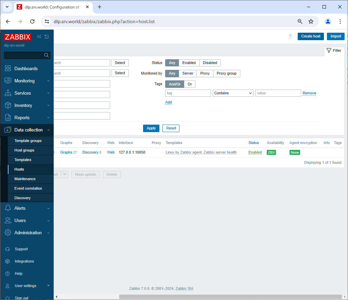
Task: Set Status filter to Any
Action: tap(172, 63)
